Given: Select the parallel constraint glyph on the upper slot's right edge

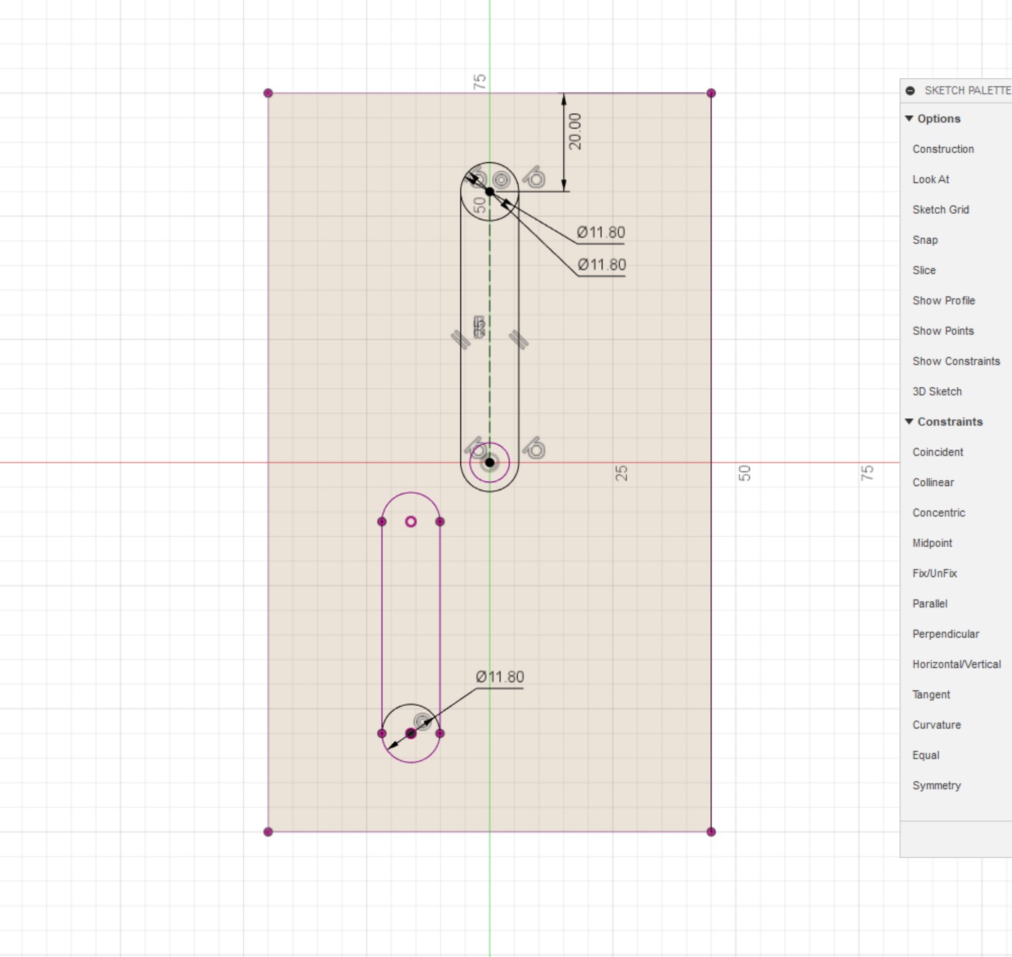Looking at the screenshot, I should 518,339.
